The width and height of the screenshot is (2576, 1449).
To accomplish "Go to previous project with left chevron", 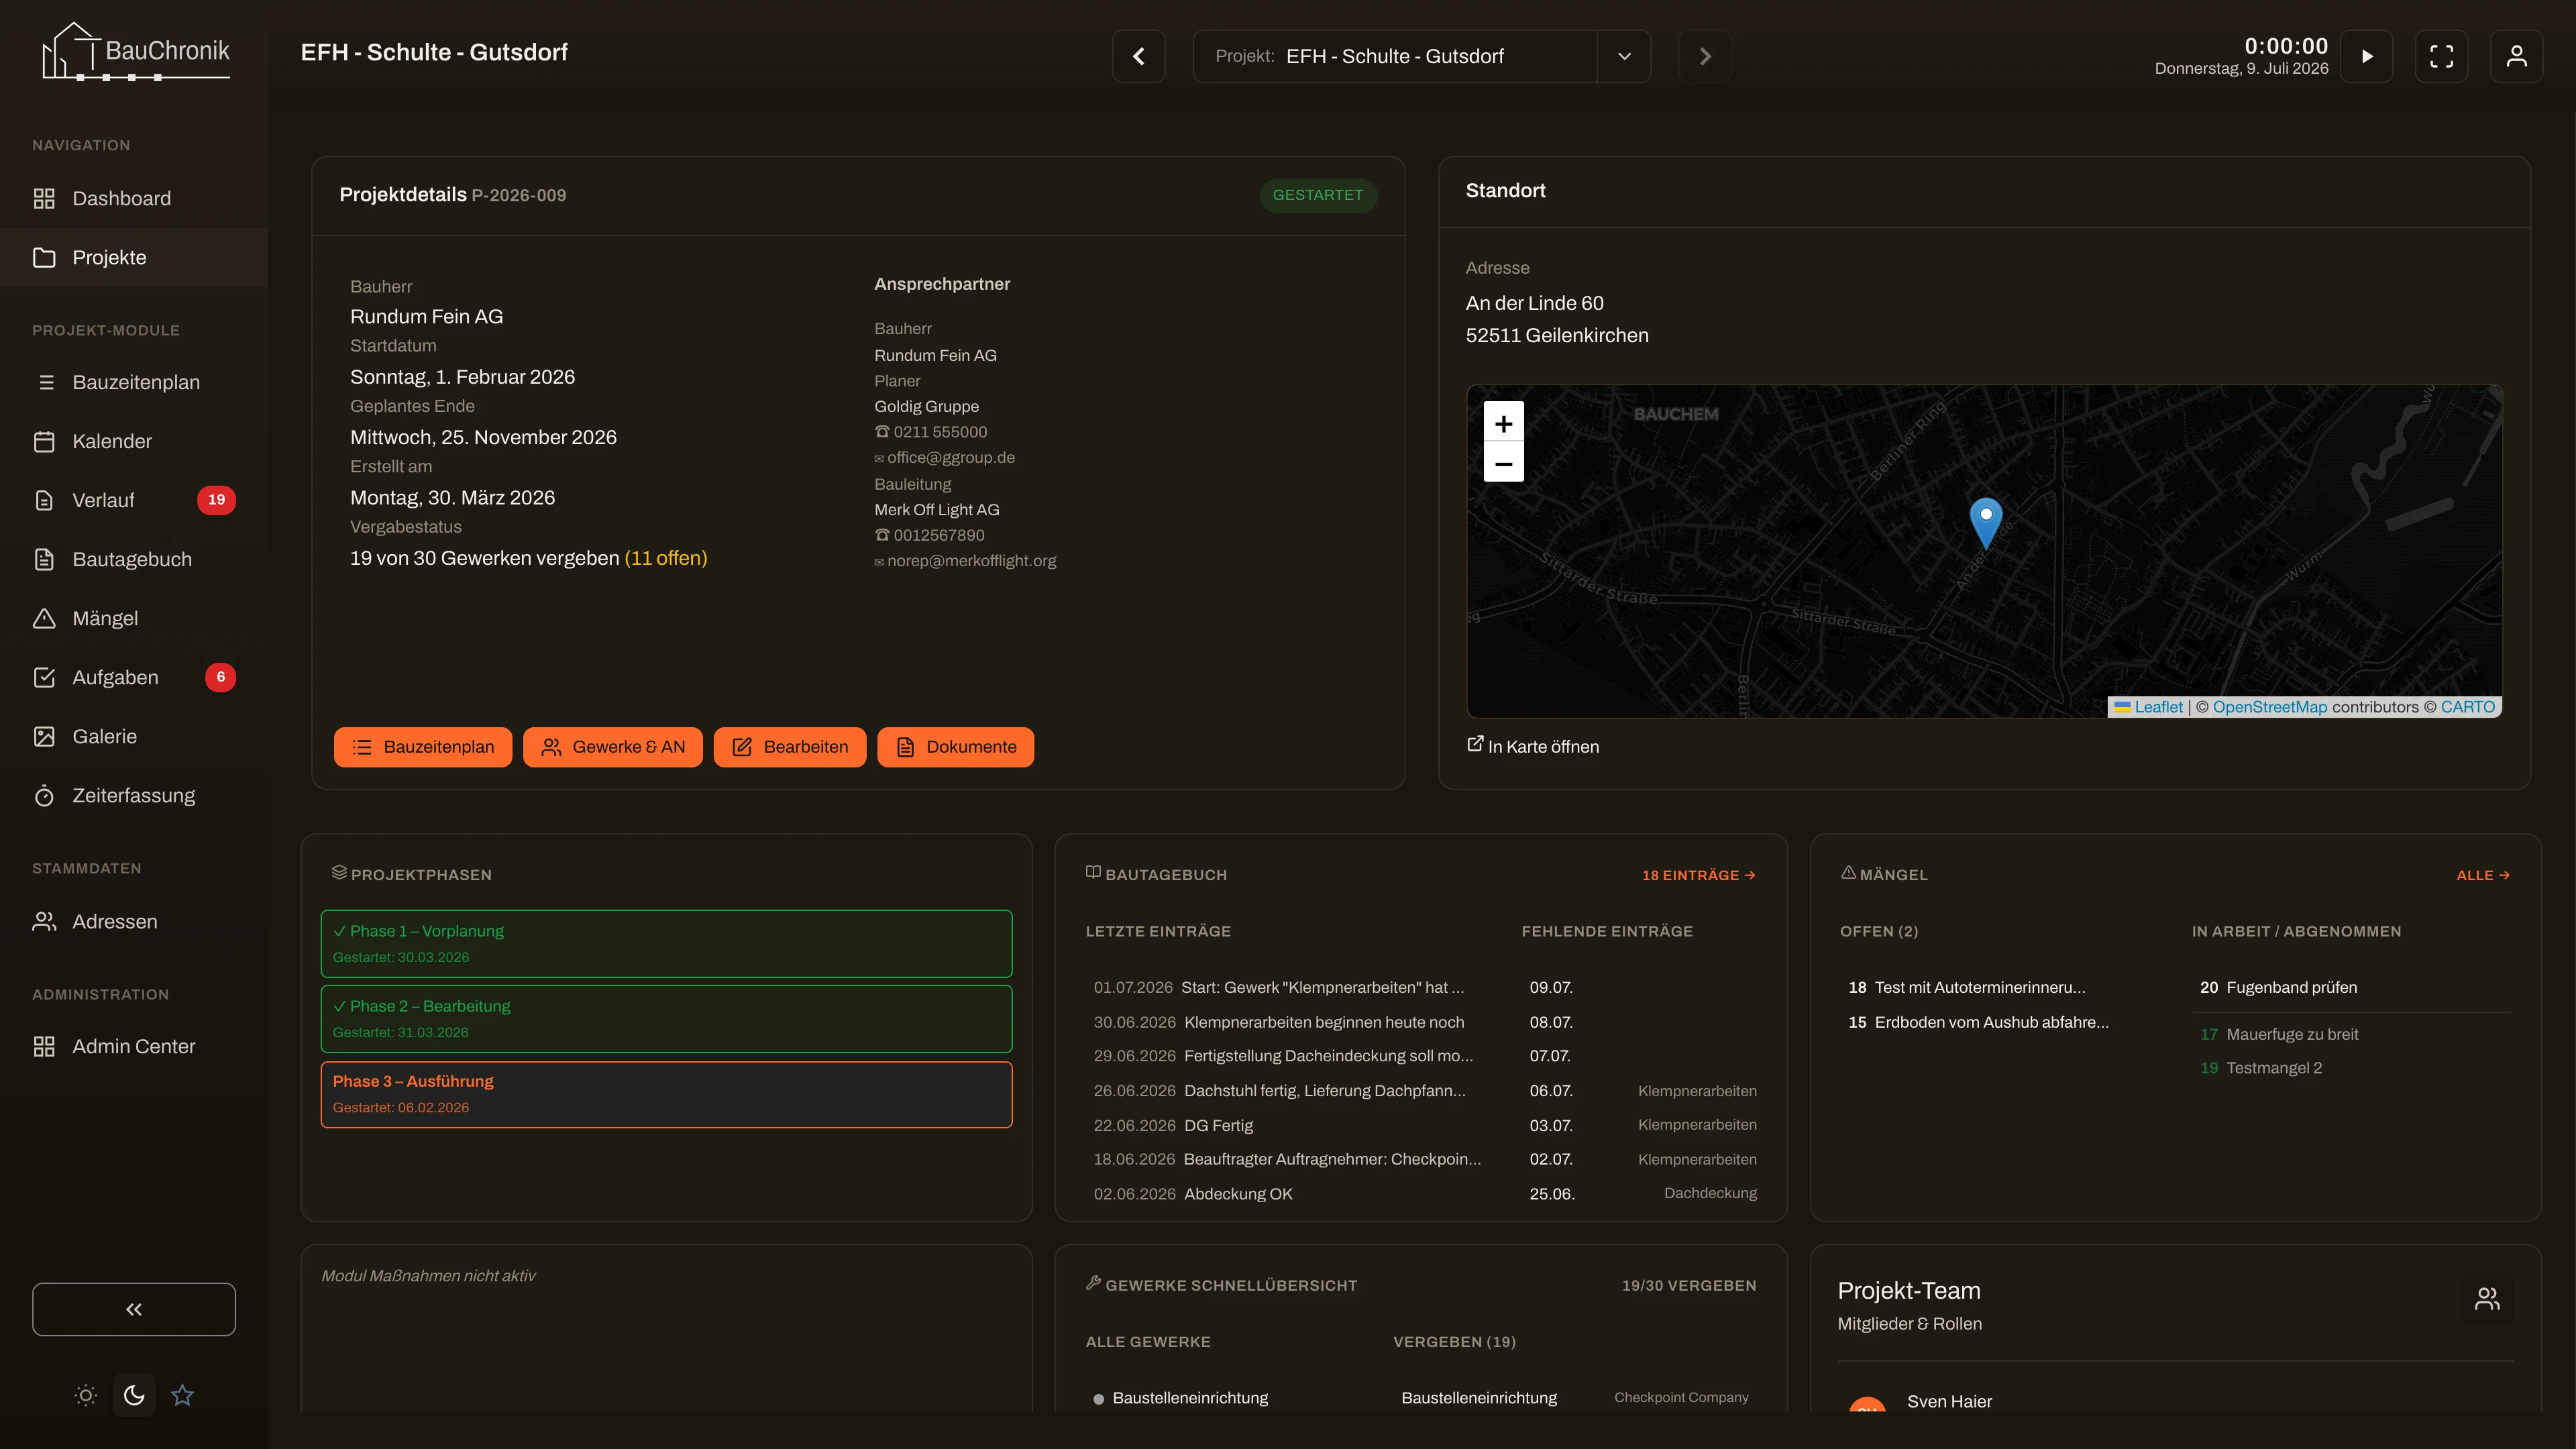I will coord(1139,56).
